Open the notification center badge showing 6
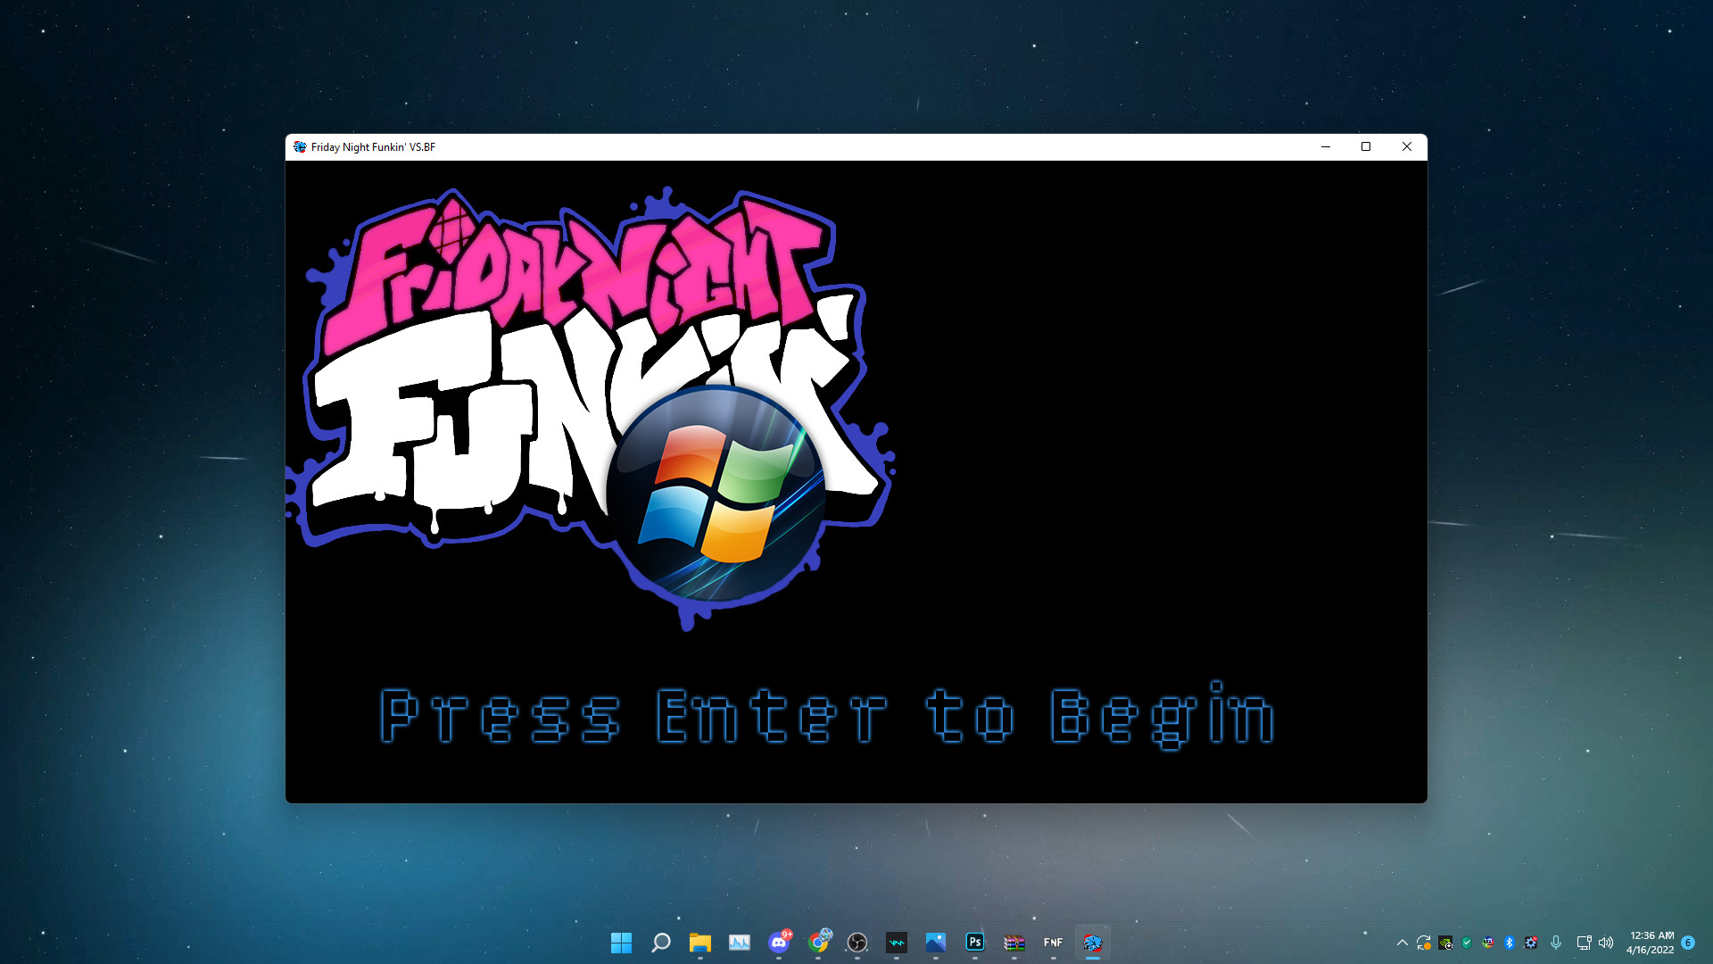Image resolution: width=1713 pixels, height=964 pixels. 1688,943
